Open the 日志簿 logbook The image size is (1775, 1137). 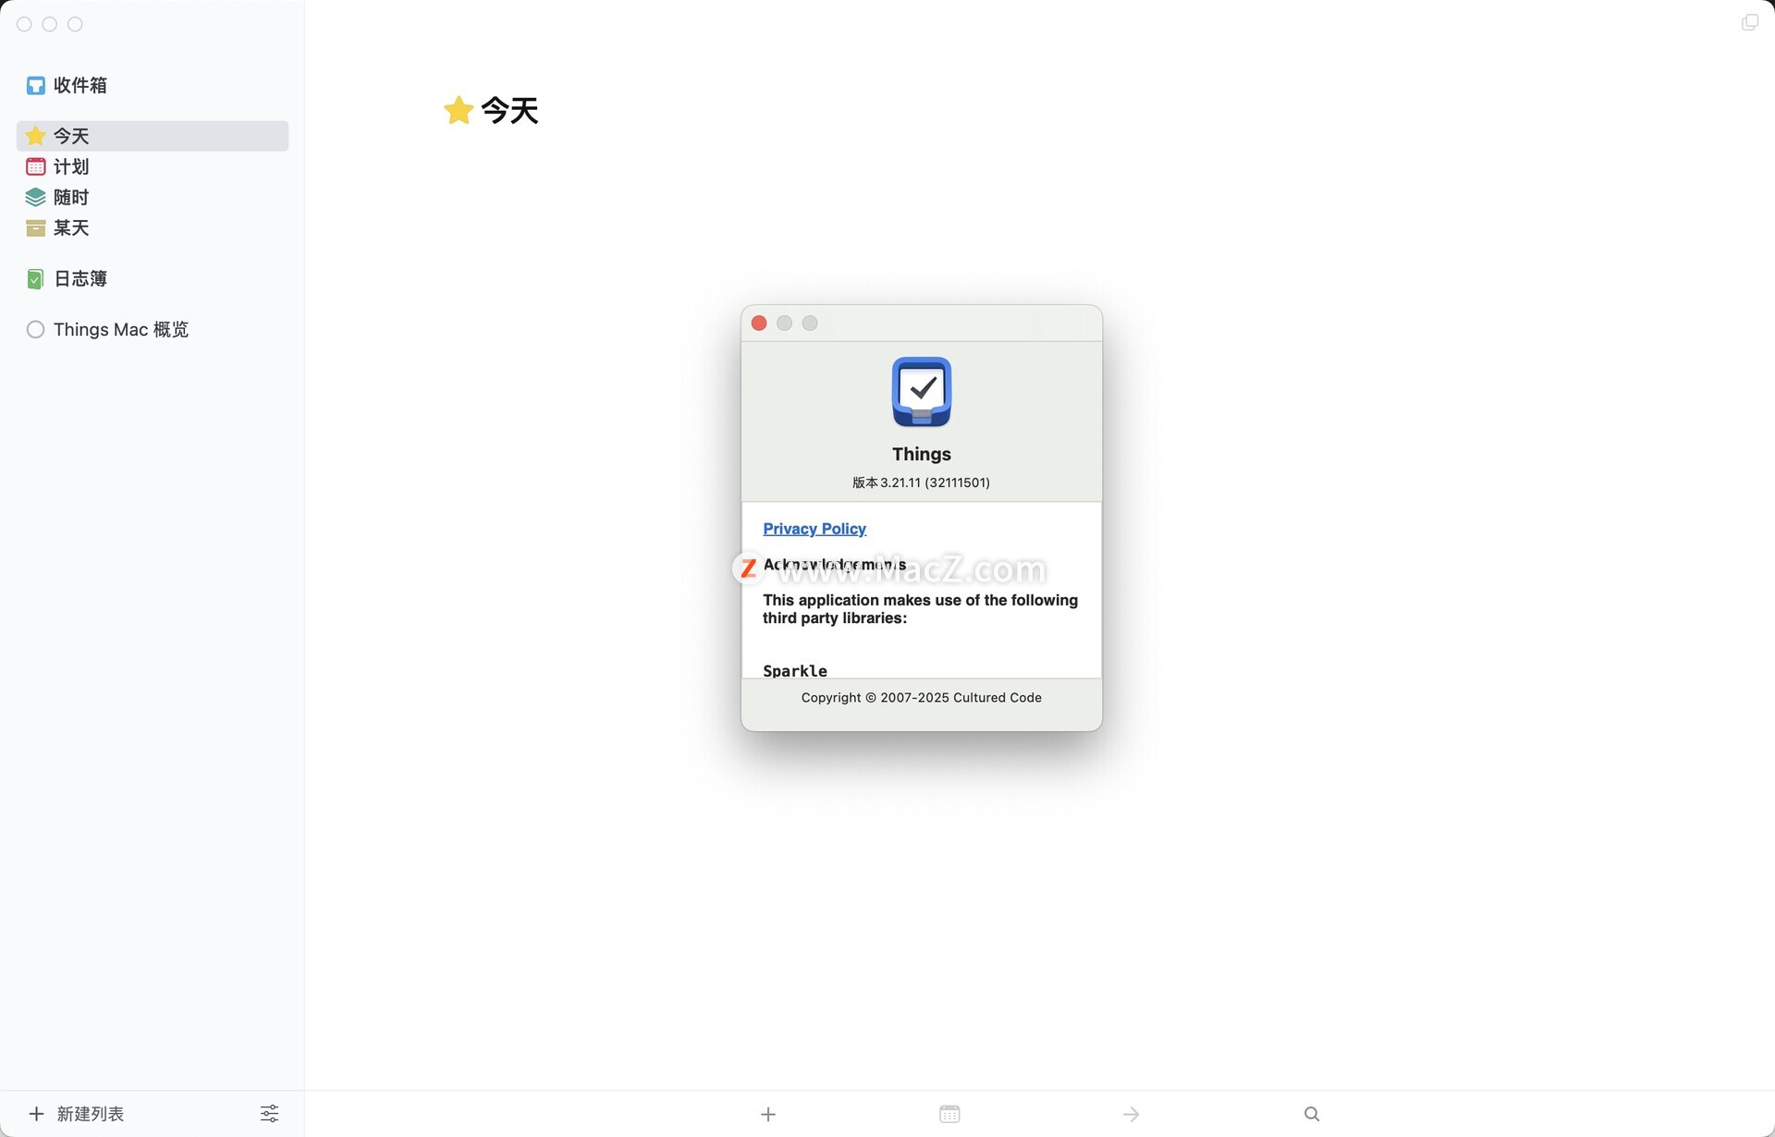point(153,278)
